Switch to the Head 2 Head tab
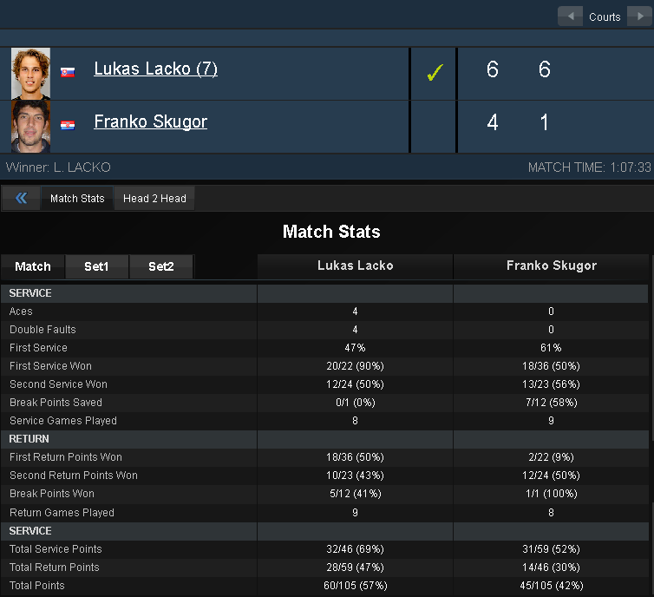 click(x=154, y=198)
